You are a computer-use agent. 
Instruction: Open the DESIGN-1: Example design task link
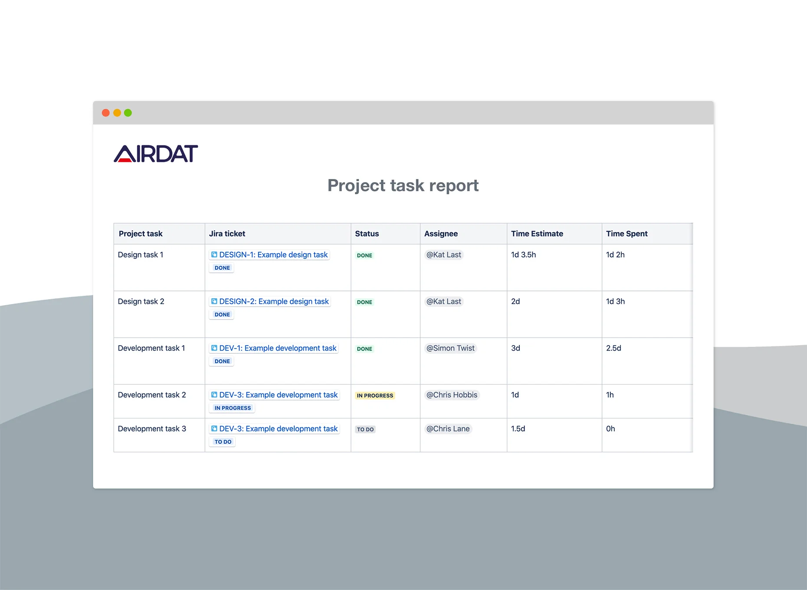pyautogui.click(x=273, y=255)
